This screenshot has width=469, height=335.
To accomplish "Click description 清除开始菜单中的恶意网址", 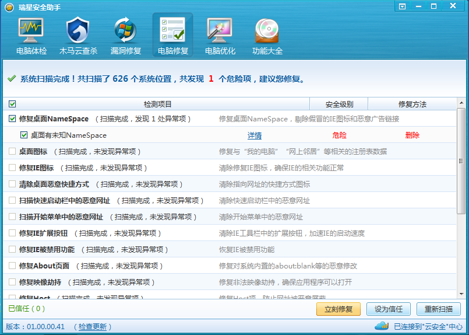I will [x=261, y=217].
